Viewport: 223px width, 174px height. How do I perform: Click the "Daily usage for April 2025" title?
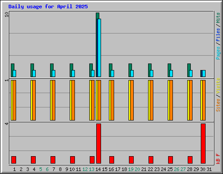(x=48, y=7)
